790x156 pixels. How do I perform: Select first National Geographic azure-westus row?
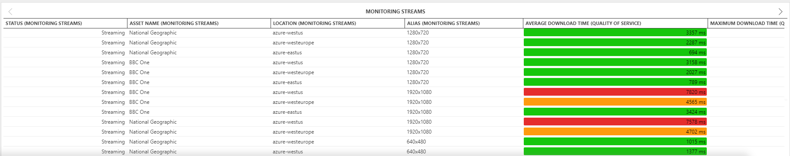tap(394, 33)
